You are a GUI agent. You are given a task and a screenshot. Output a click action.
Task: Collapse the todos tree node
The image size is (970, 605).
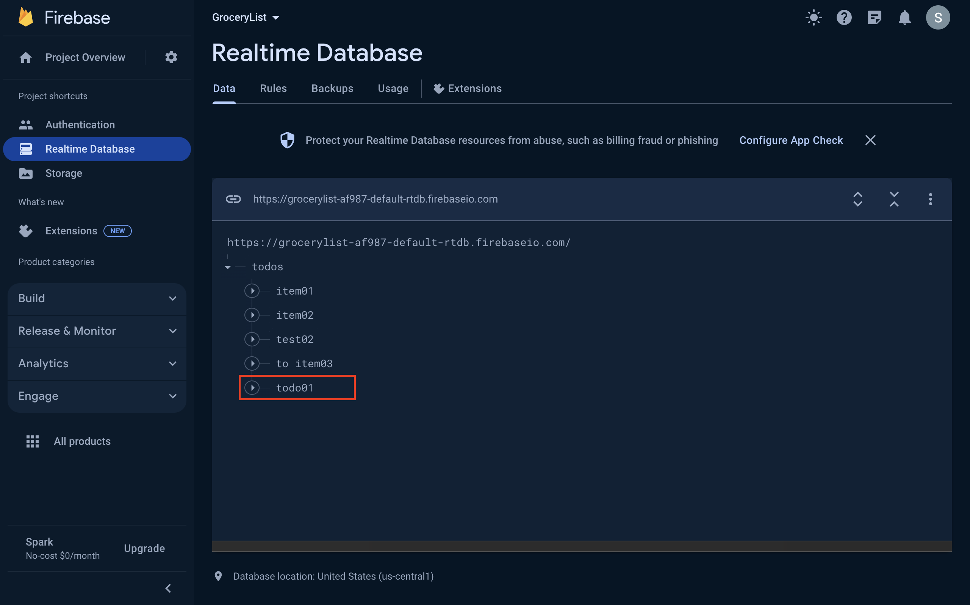pos(228,267)
